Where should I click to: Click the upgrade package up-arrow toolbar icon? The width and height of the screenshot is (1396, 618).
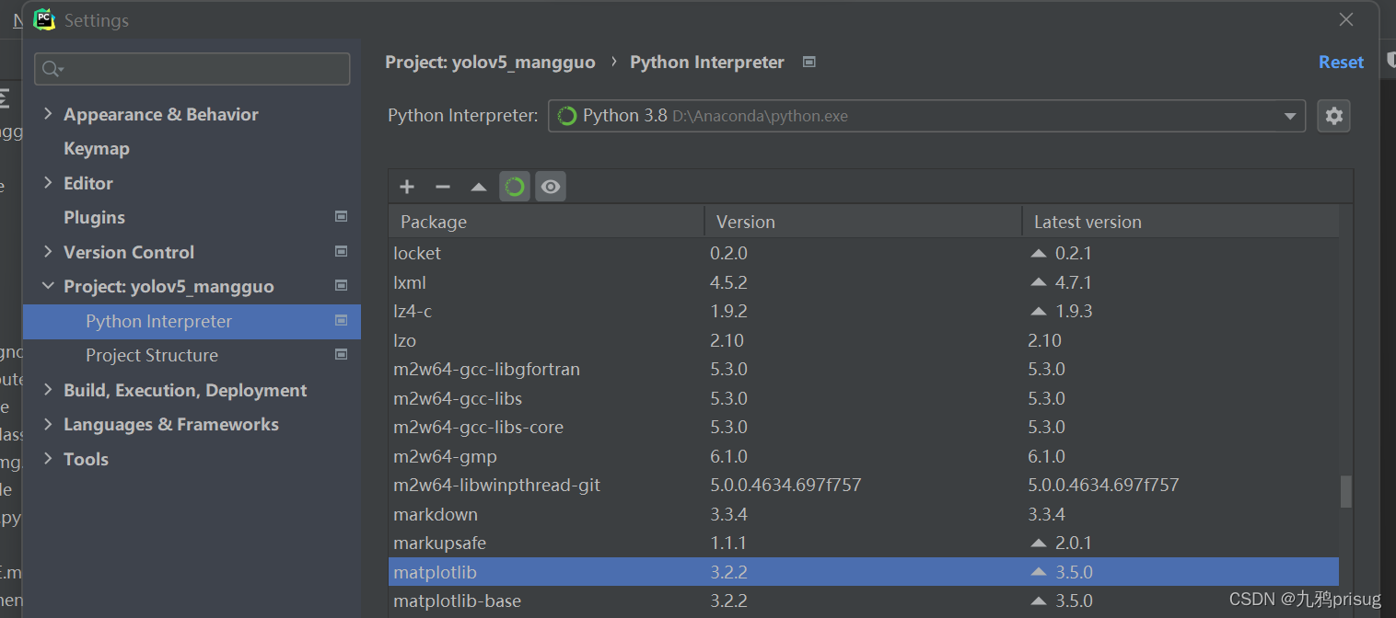click(x=479, y=187)
